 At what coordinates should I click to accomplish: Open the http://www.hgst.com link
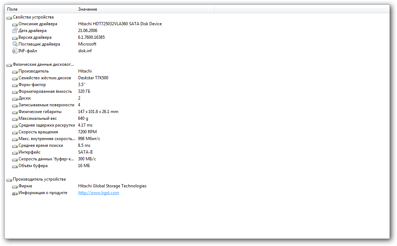[98, 193]
